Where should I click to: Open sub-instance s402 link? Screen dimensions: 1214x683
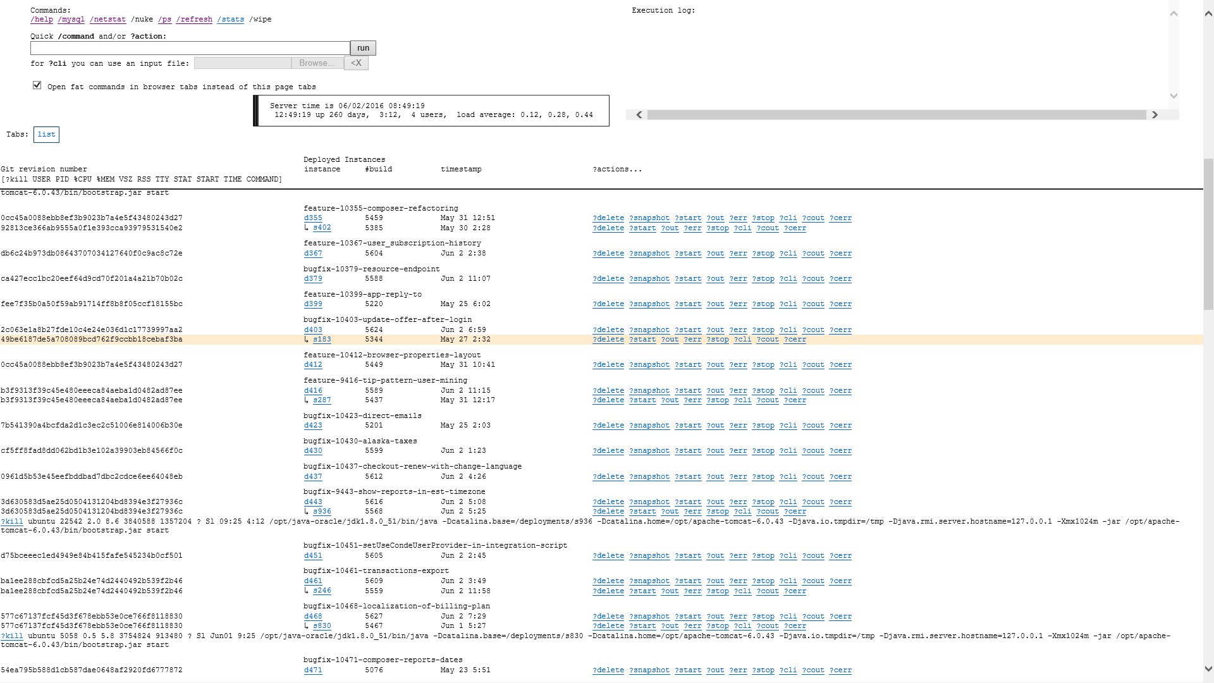point(322,228)
